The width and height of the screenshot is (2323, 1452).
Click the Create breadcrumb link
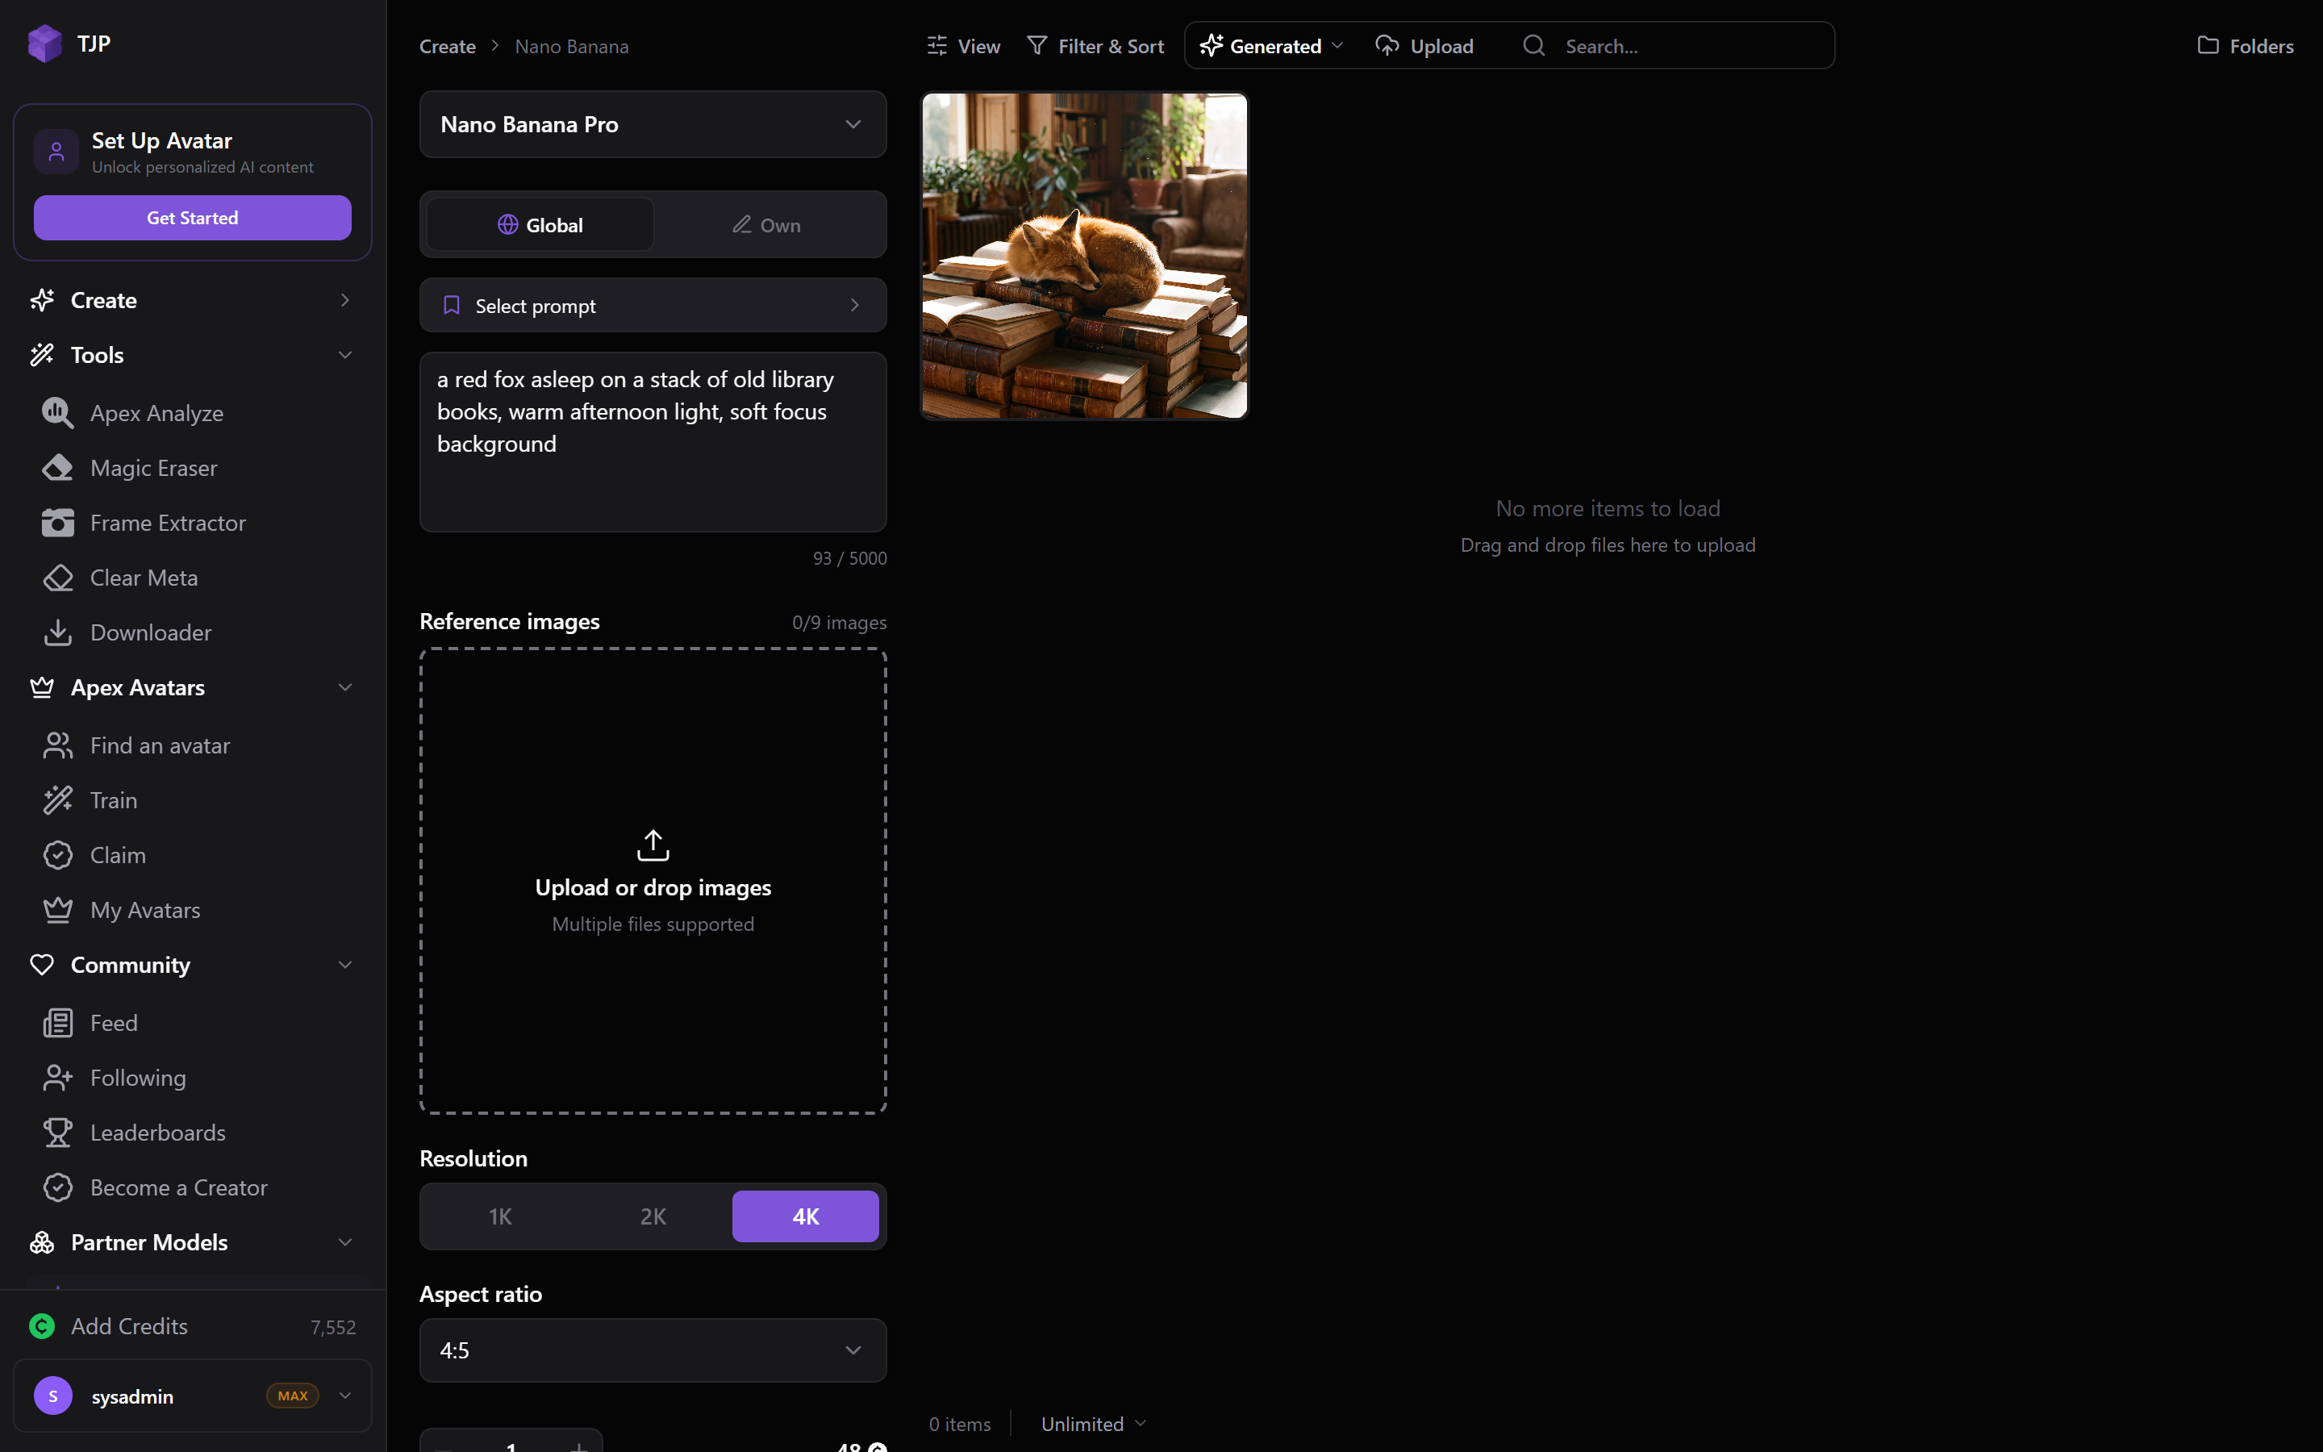coord(448,46)
